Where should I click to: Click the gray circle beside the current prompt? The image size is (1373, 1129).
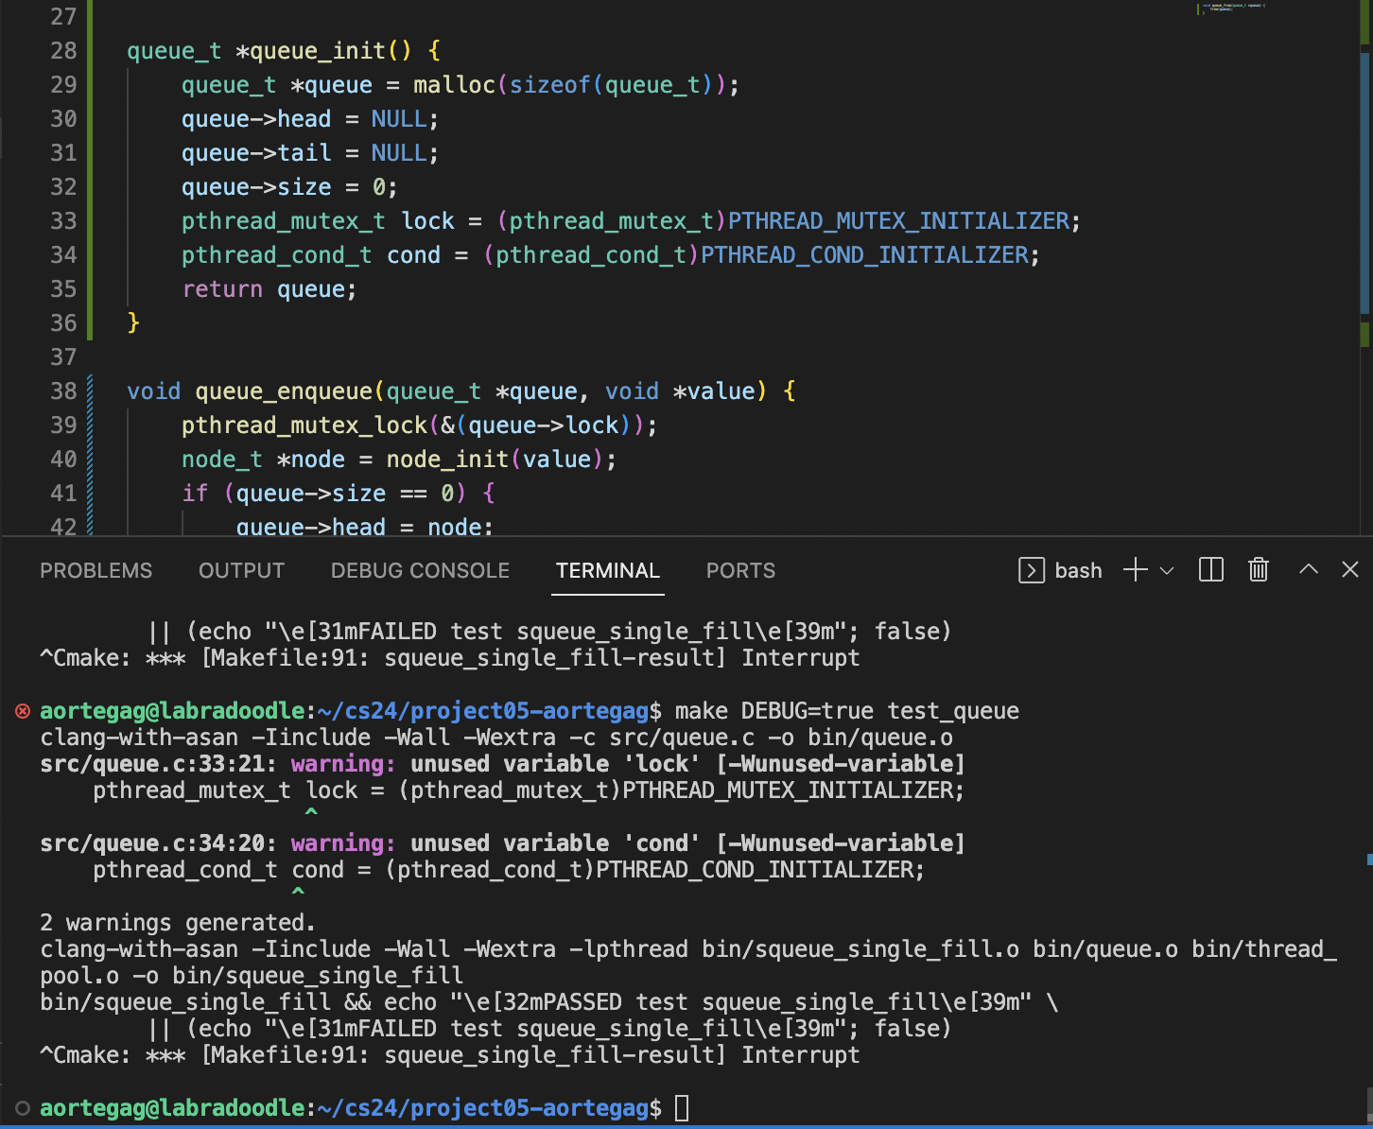coord(23,1108)
